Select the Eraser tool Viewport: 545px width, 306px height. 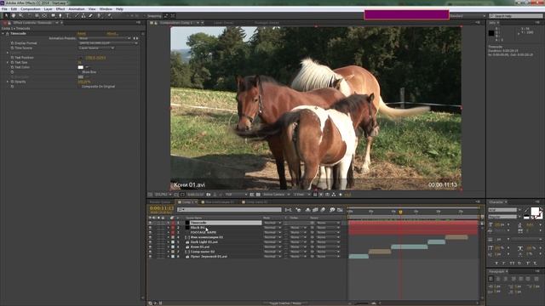pos(91,15)
